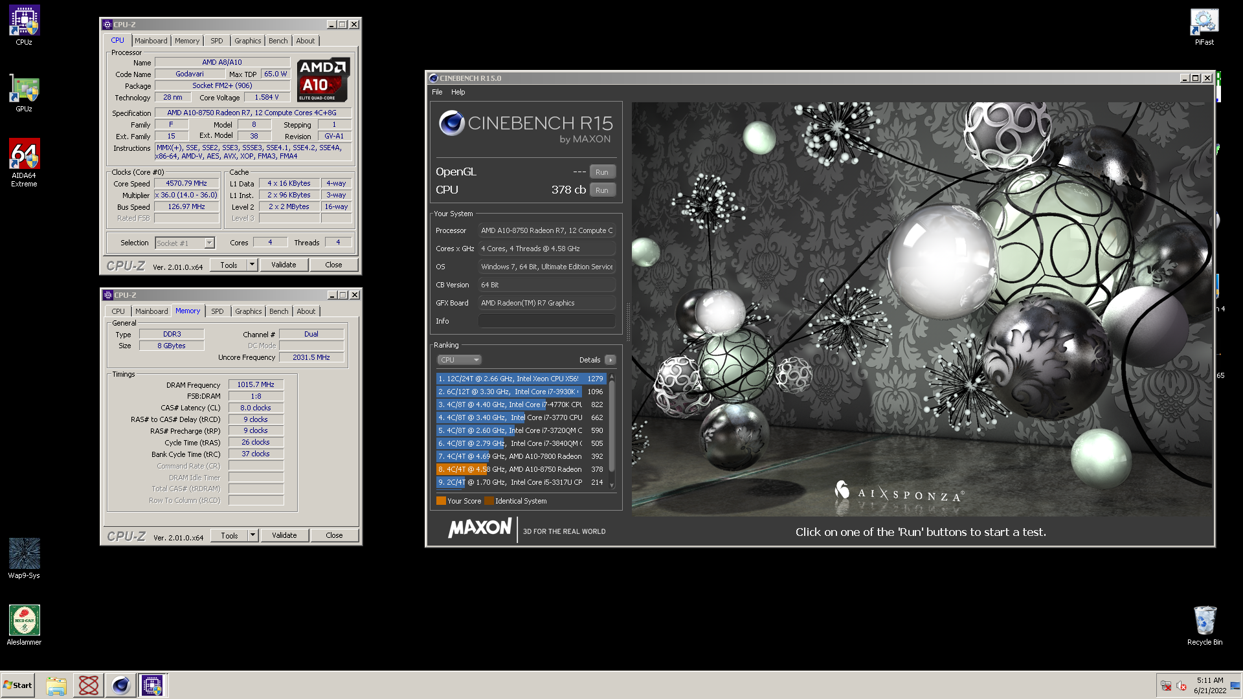
Task: Open Tools dropdown arrow in upper CPU-Z
Action: 252,265
